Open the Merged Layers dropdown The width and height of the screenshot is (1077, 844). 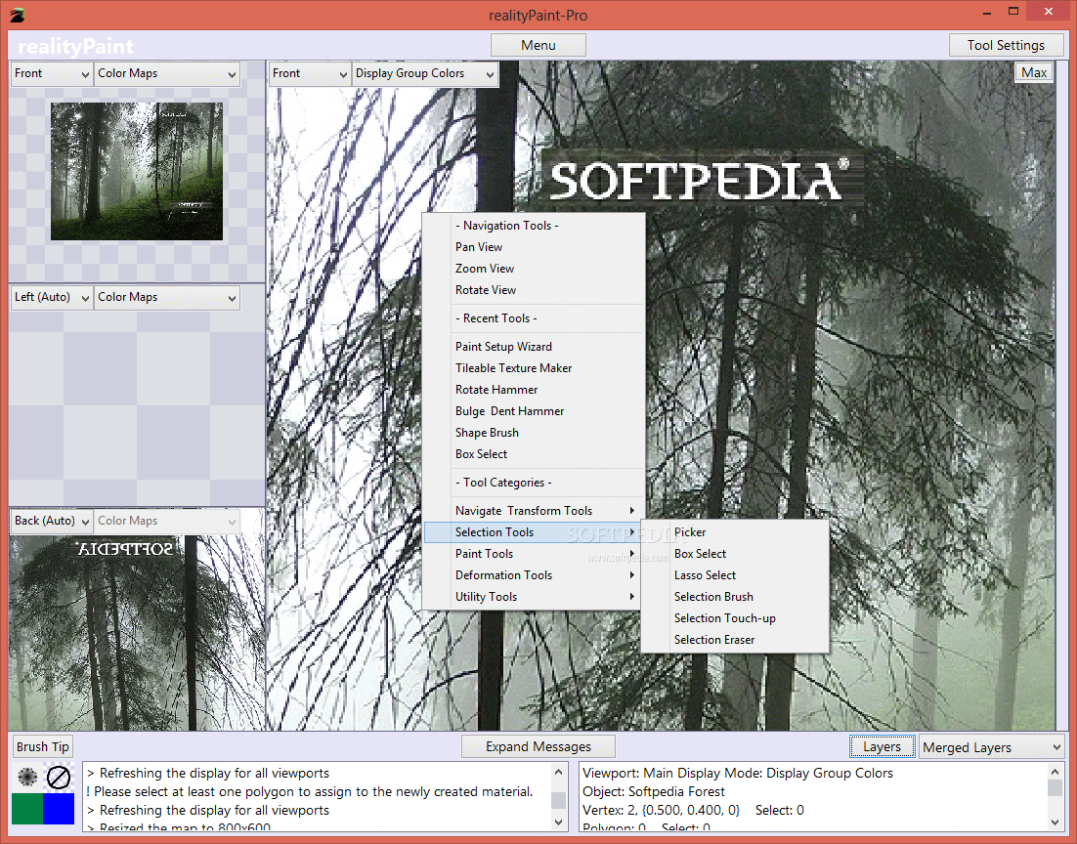click(x=991, y=747)
